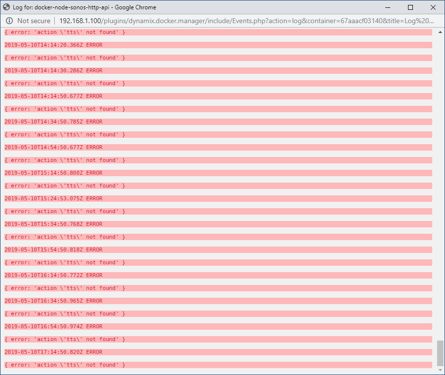Image resolution: width=445 pixels, height=375 pixels.
Task: Click log line 2019-05-10T15:14:50.800Z ERROR
Action: (218, 173)
